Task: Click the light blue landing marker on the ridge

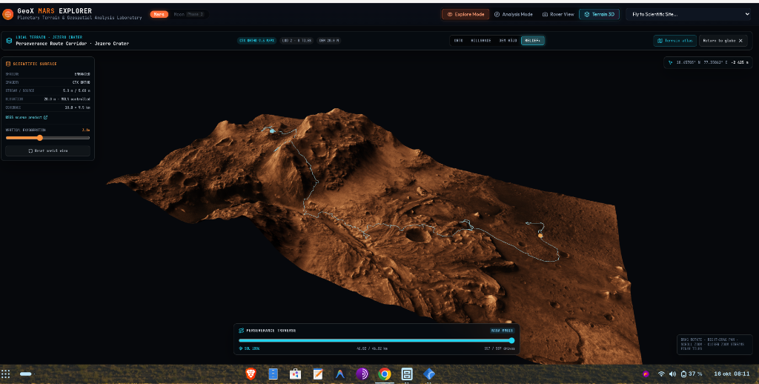Action: click(272, 130)
